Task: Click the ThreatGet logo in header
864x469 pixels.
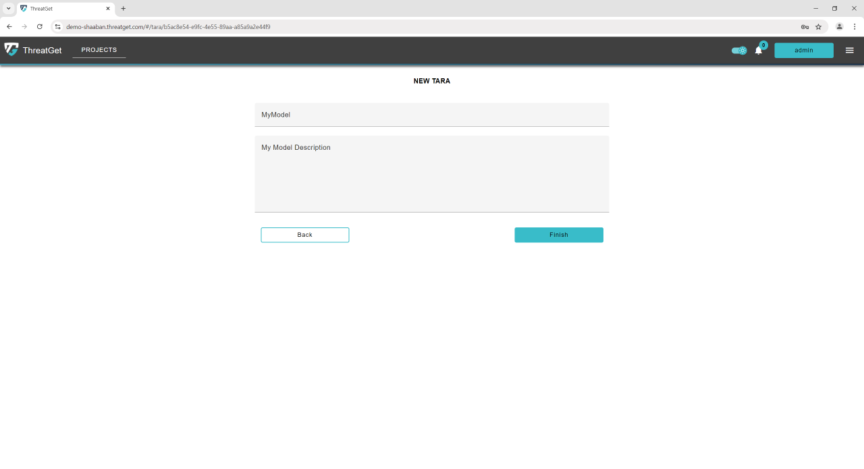Action: point(32,50)
